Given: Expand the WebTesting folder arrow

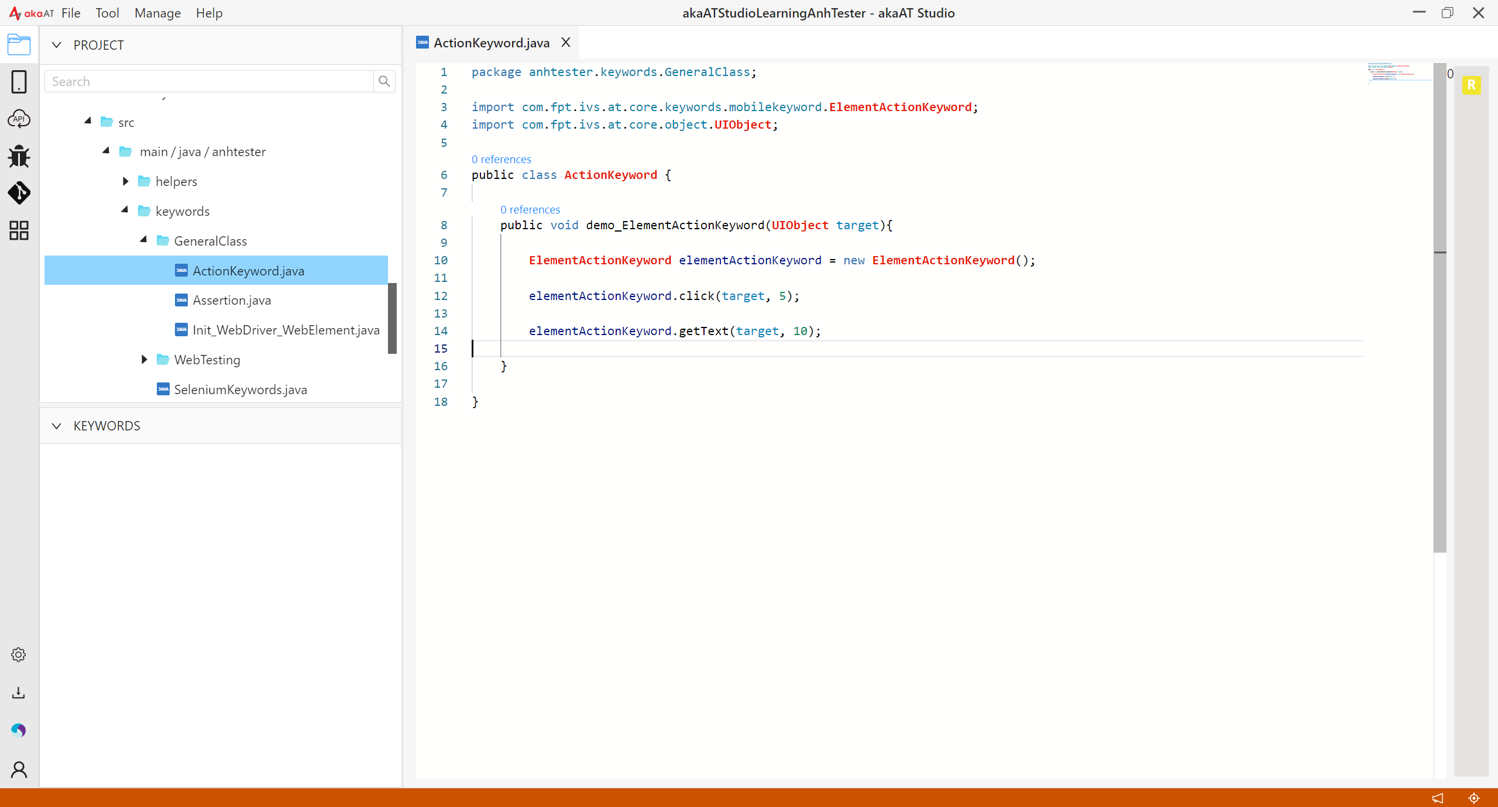Looking at the screenshot, I should tap(144, 359).
